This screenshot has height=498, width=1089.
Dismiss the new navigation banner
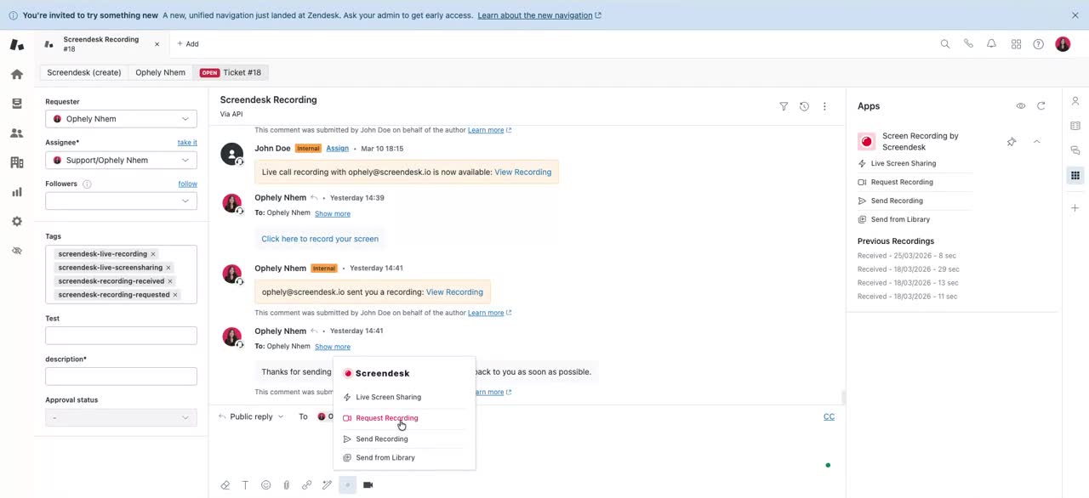click(x=1075, y=15)
